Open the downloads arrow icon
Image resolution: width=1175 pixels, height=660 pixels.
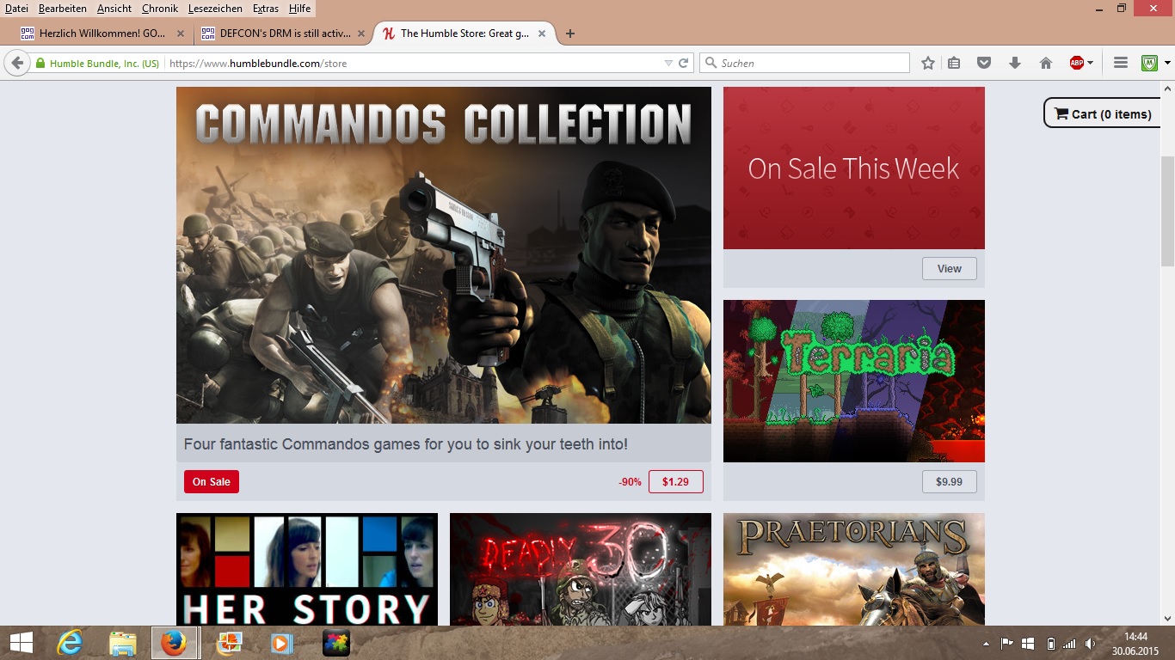pos(1015,63)
